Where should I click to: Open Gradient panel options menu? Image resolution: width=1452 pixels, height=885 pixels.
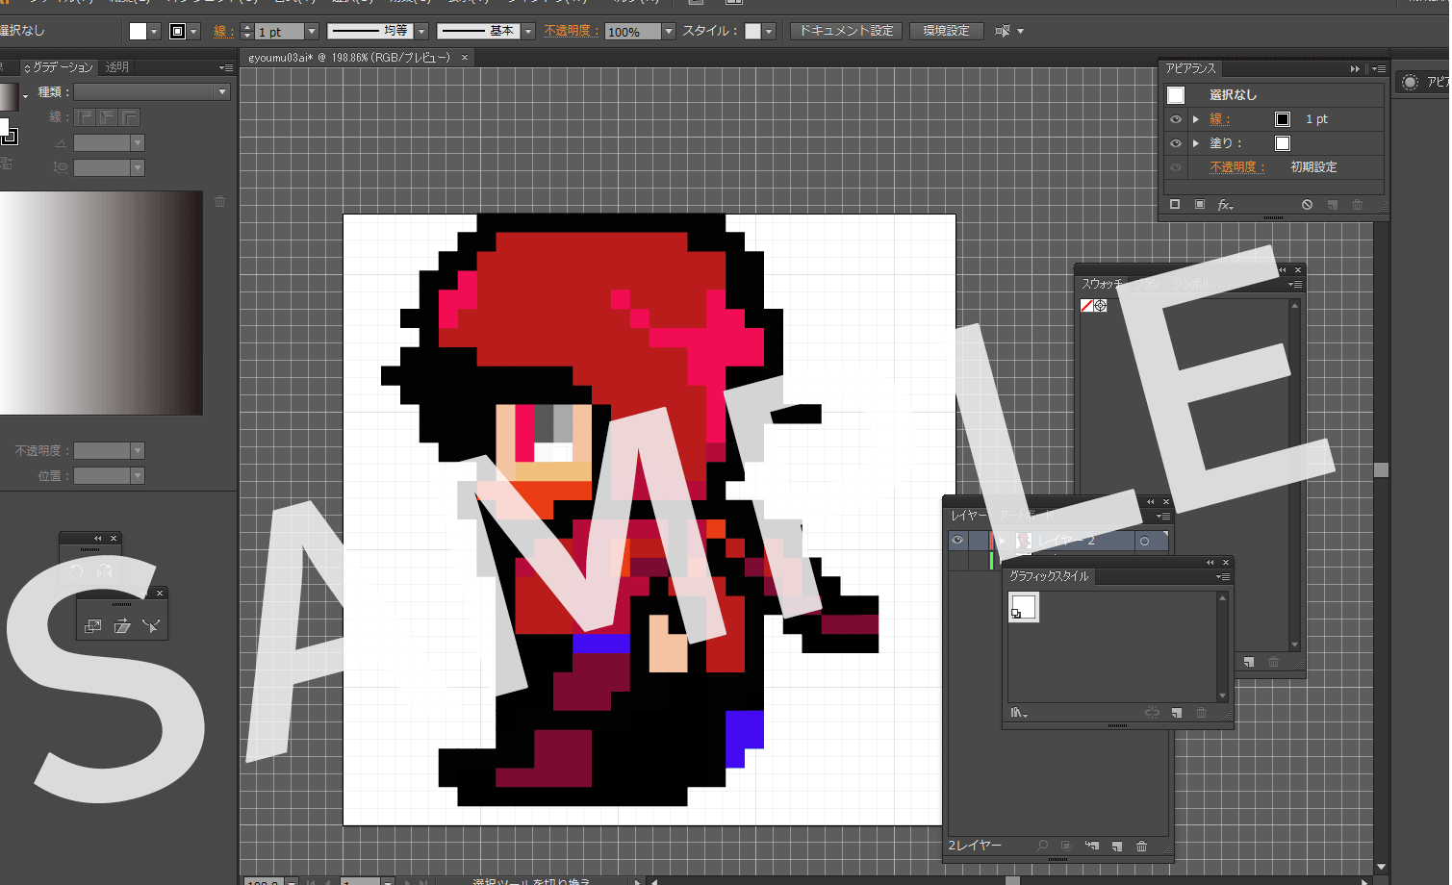226,68
